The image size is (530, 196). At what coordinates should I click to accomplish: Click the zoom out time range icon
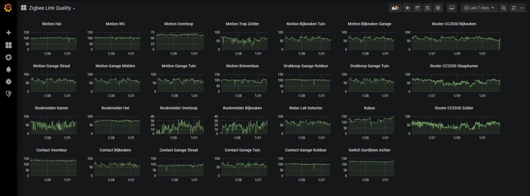pos(503,8)
